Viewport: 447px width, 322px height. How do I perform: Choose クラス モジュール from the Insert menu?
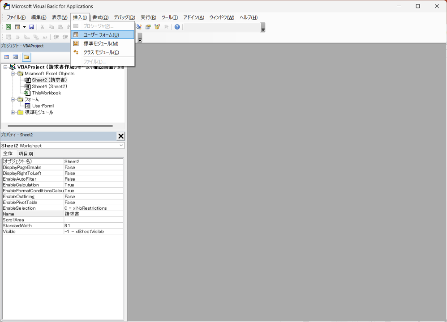tap(101, 52)
